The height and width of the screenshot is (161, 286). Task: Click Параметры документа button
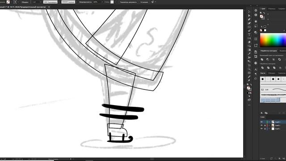(x=128, y=2)
